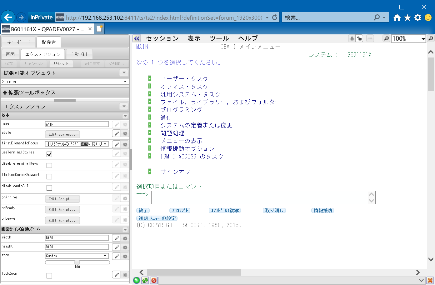
Task: Collapse 基本 group arrow
Action: point(125,116)
